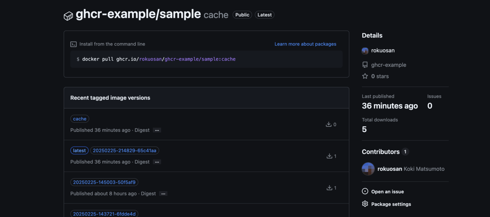Click the Last published 36 minutes ago value
This screenshot has width=490, height=217.
pos(390,106)
